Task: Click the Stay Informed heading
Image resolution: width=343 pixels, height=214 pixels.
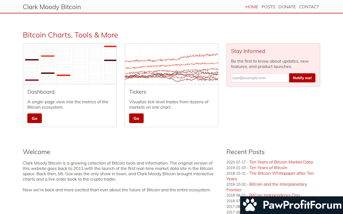Action: point(248,51)
